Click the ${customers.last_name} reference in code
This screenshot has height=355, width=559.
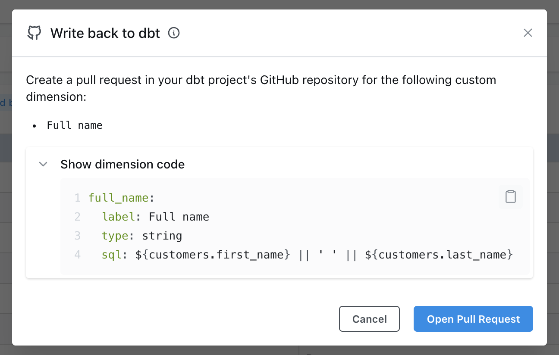click(439, 255)
